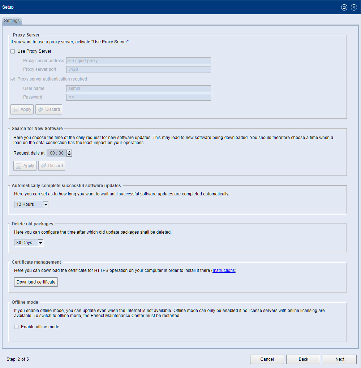The width and height of the screenshot is (361, 368).
Task: Click the save icon on Search section Apply button
Action: 20,166
